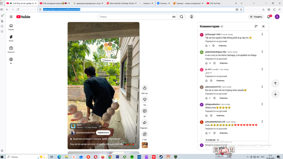The image size is (283, 159).
Task: Switch to the Горячее tab
Action: pyautogui.click(x=188, y=3)
